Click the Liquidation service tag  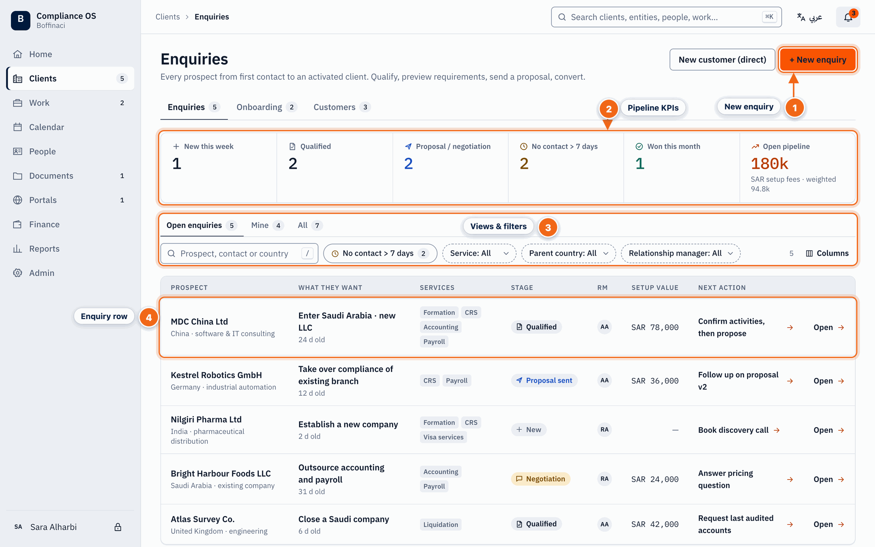tap(440, 525)
